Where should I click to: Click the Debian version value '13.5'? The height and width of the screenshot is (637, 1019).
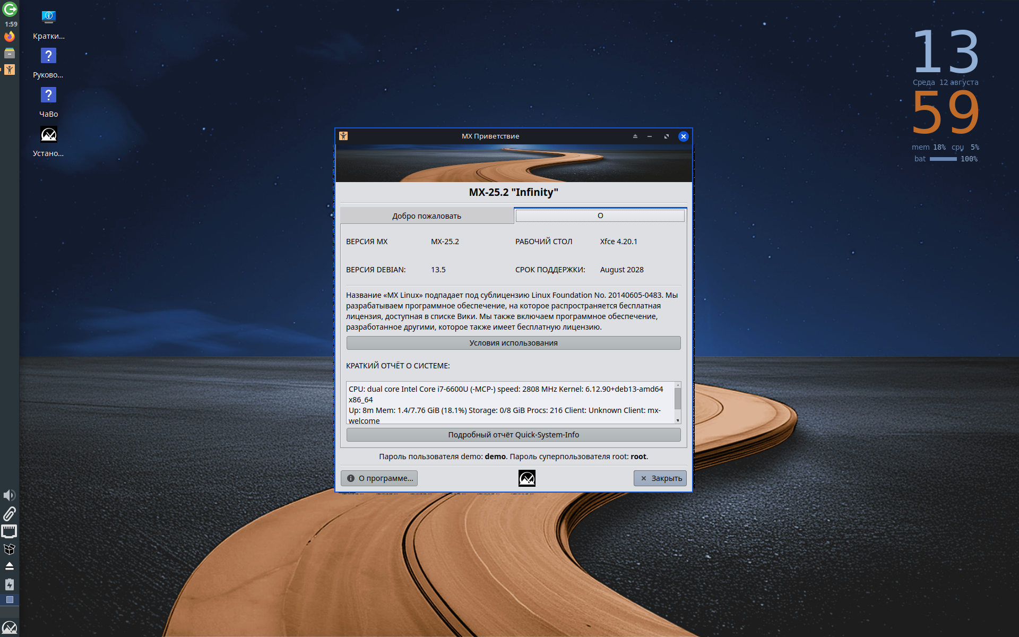(438, 270)
